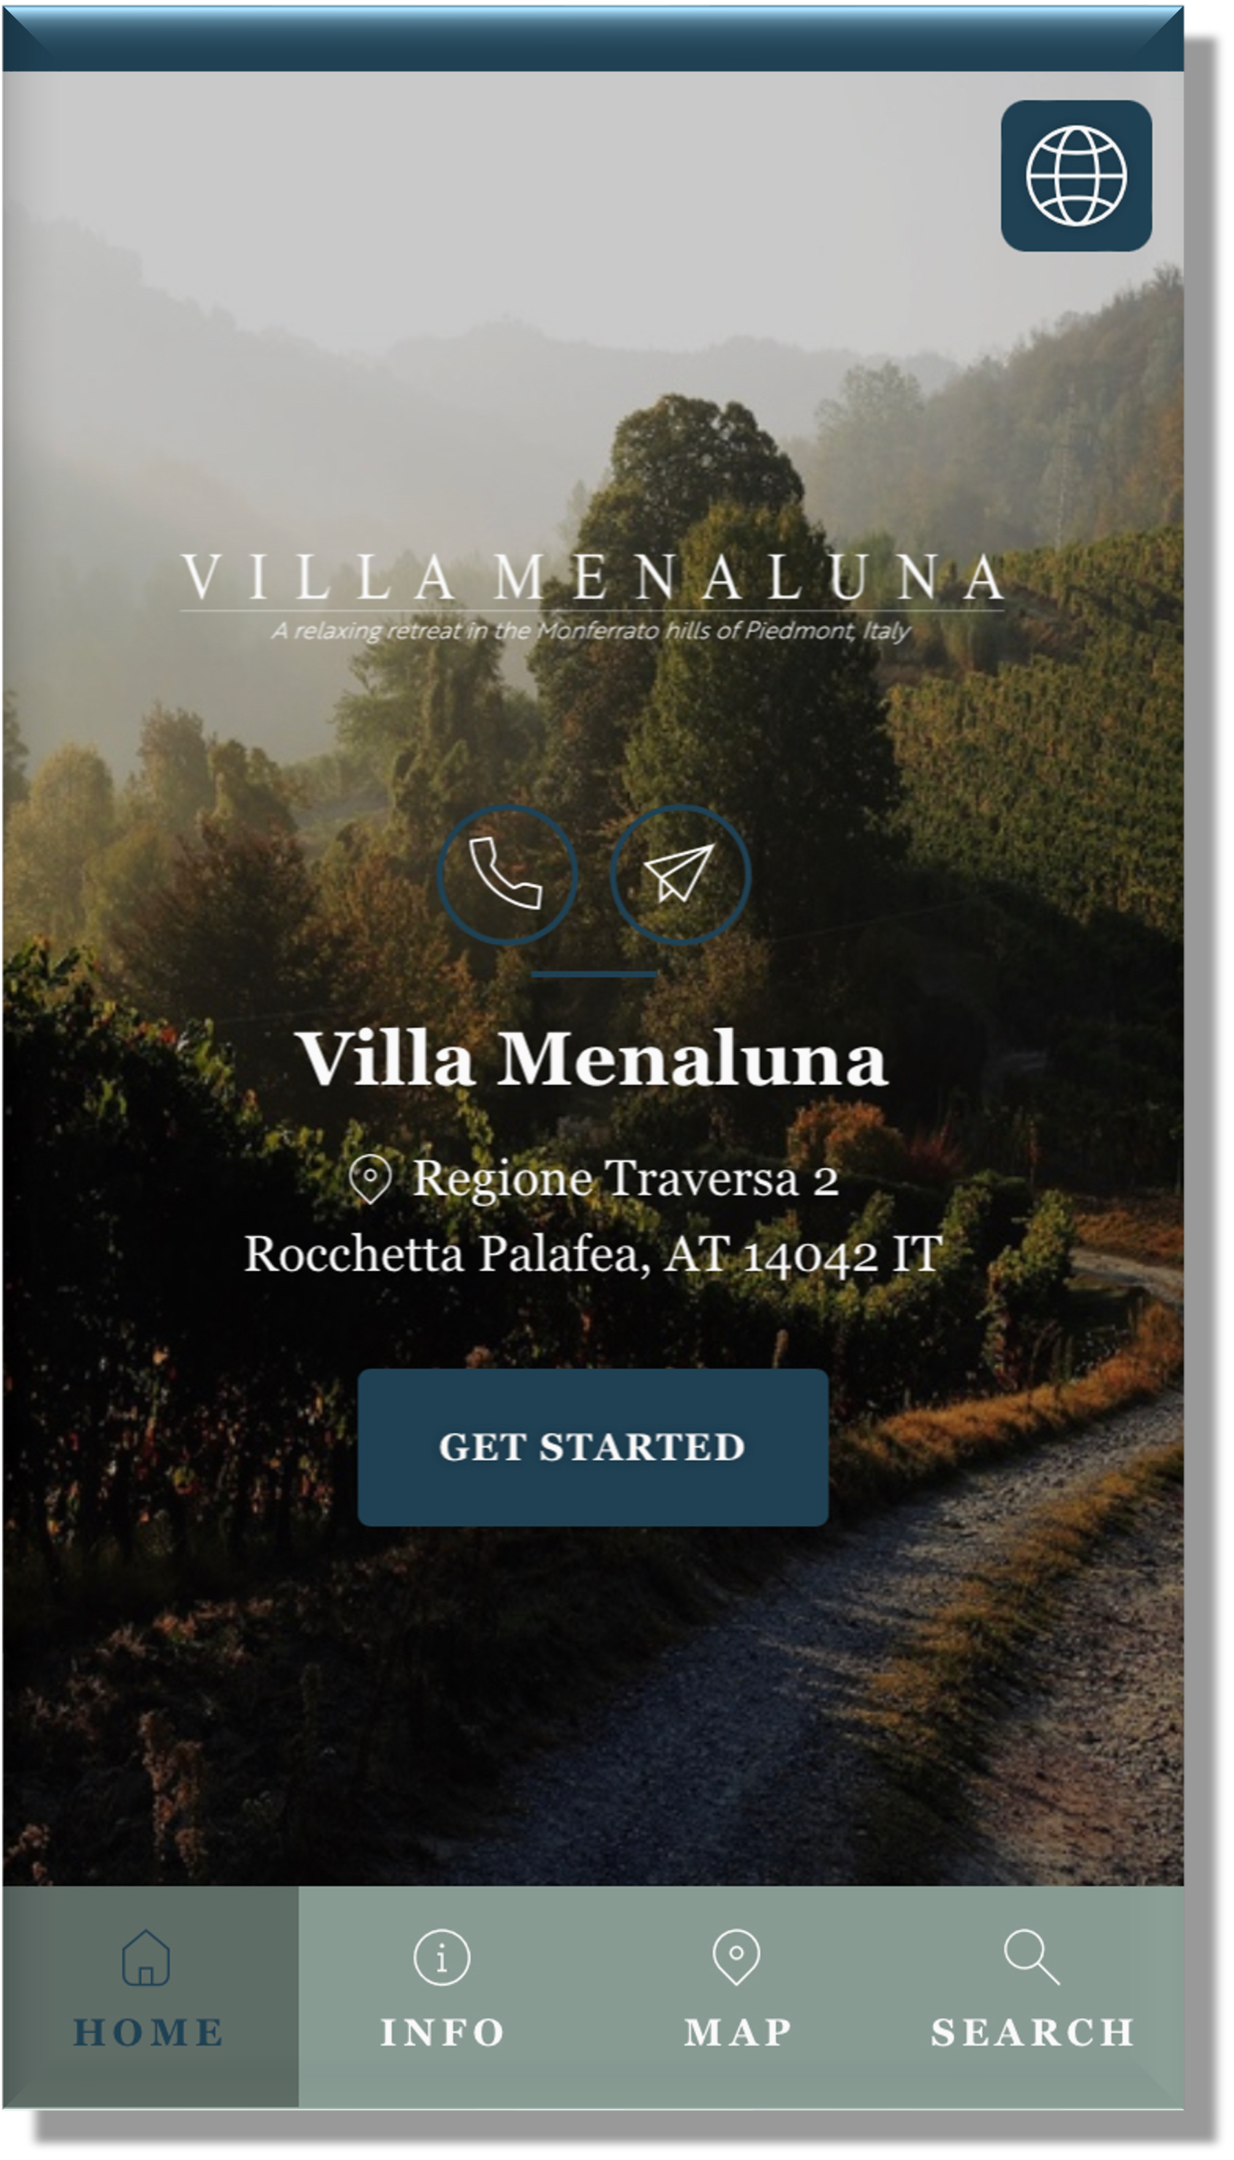This screenshot has width=1234, height=2160.
Task: Click the location pin beside the address
Action: tap(370, 1178)
